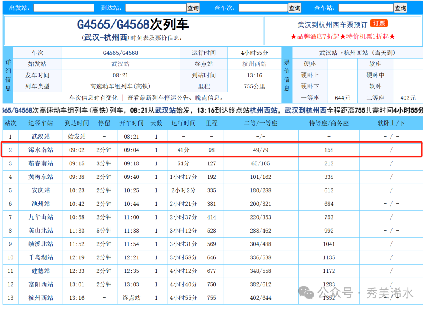Click the 08:21 departure time in details
This screenshot has height=310, width=427.
point(120,75)
